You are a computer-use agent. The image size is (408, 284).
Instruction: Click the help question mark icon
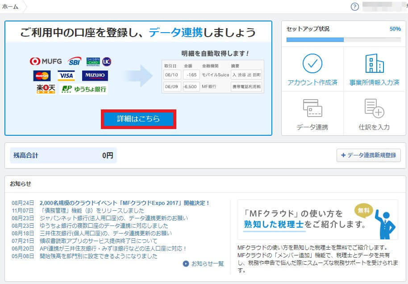click(x=355, y=7)
